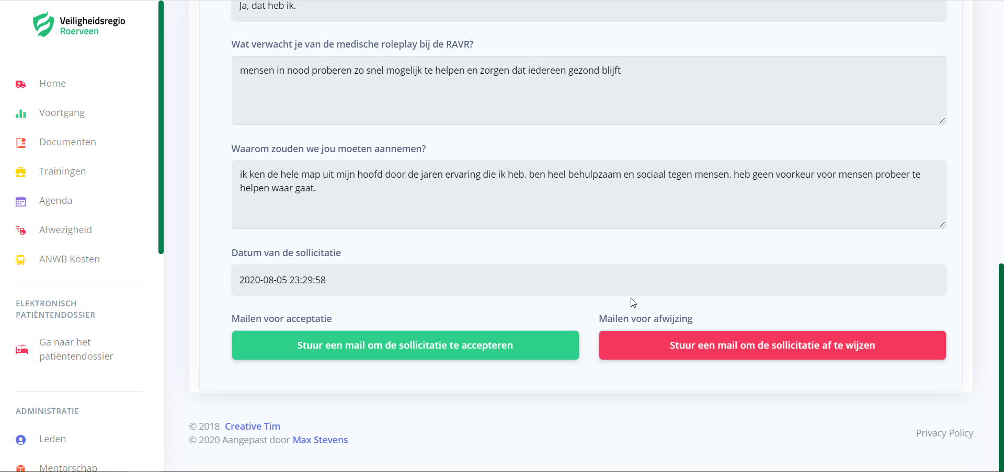Screen dimensions: 1004x472
Task: Open the Max Stevens footer link
Action: click(x=320, y=440)
